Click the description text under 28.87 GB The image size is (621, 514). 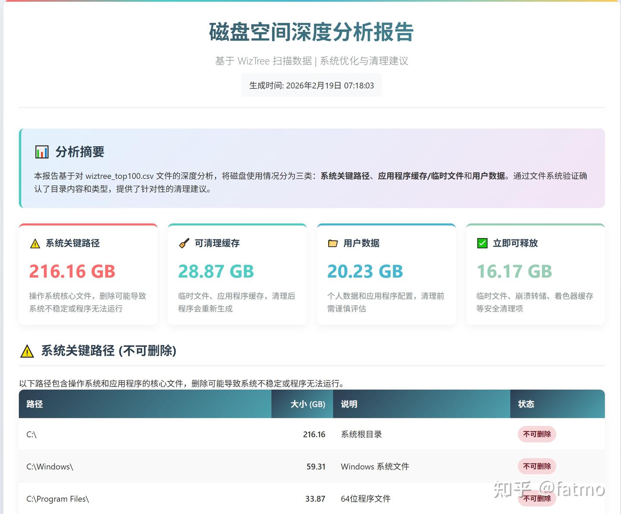point(237,302)
